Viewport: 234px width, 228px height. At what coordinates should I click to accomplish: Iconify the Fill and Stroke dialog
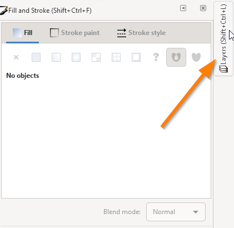click(x=183, y=8)
